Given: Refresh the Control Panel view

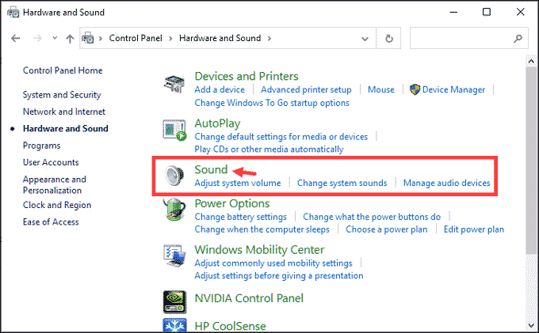Looking at the screenshot, I should pyautogui.click(x=388, y=39).
